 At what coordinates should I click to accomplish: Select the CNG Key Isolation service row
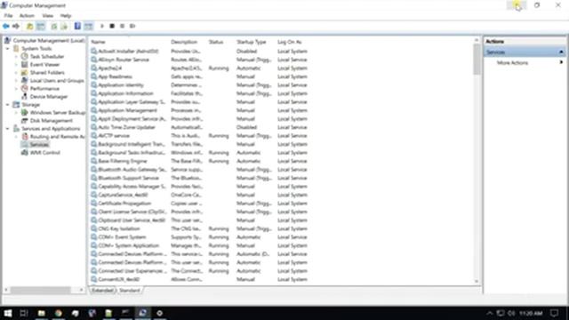(x=199, y=228)
